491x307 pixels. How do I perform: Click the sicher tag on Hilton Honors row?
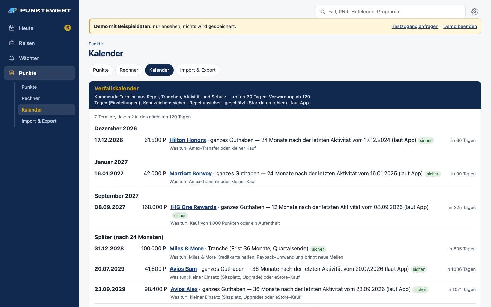(426, 140)
